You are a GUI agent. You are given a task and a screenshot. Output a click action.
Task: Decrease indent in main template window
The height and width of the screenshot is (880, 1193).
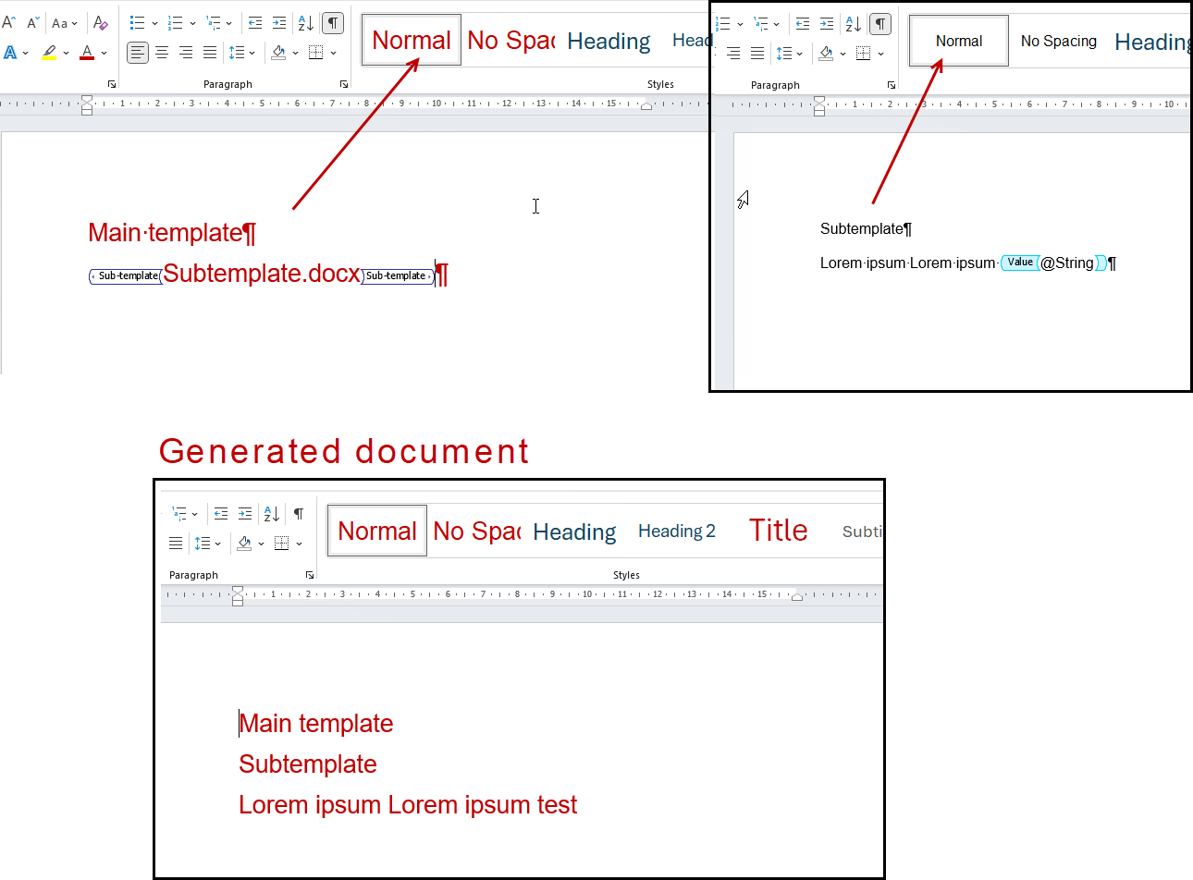pyautogui.click(x=255, y=22)
